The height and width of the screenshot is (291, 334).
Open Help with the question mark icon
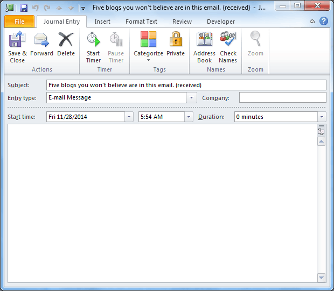tap(324, 21)
